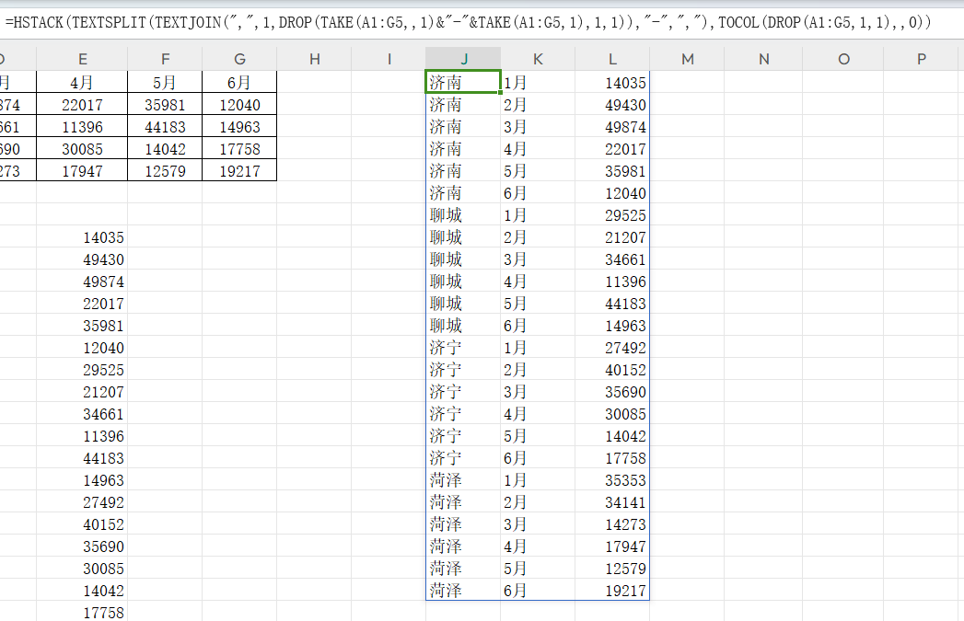Click the active cell 济南 with the green border
This screenshot has width=964, height=621.
463,82
